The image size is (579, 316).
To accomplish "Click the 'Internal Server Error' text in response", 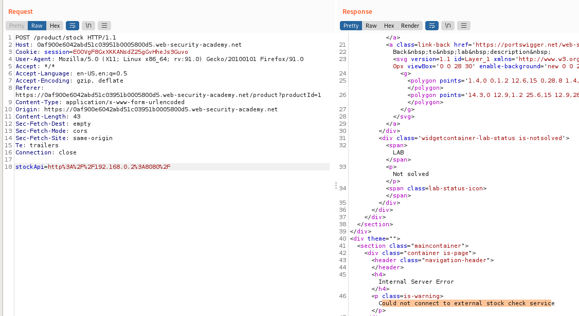I will point(416,282).
